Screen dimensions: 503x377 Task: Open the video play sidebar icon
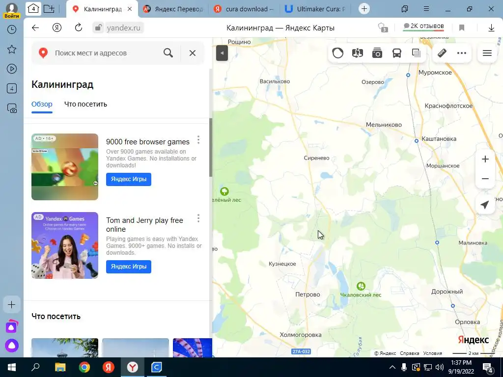tap(12, 69)
